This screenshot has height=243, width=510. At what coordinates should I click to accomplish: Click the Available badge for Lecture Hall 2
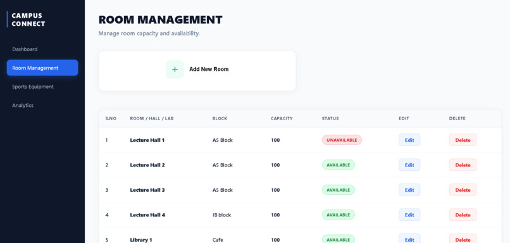coord(339,165)
